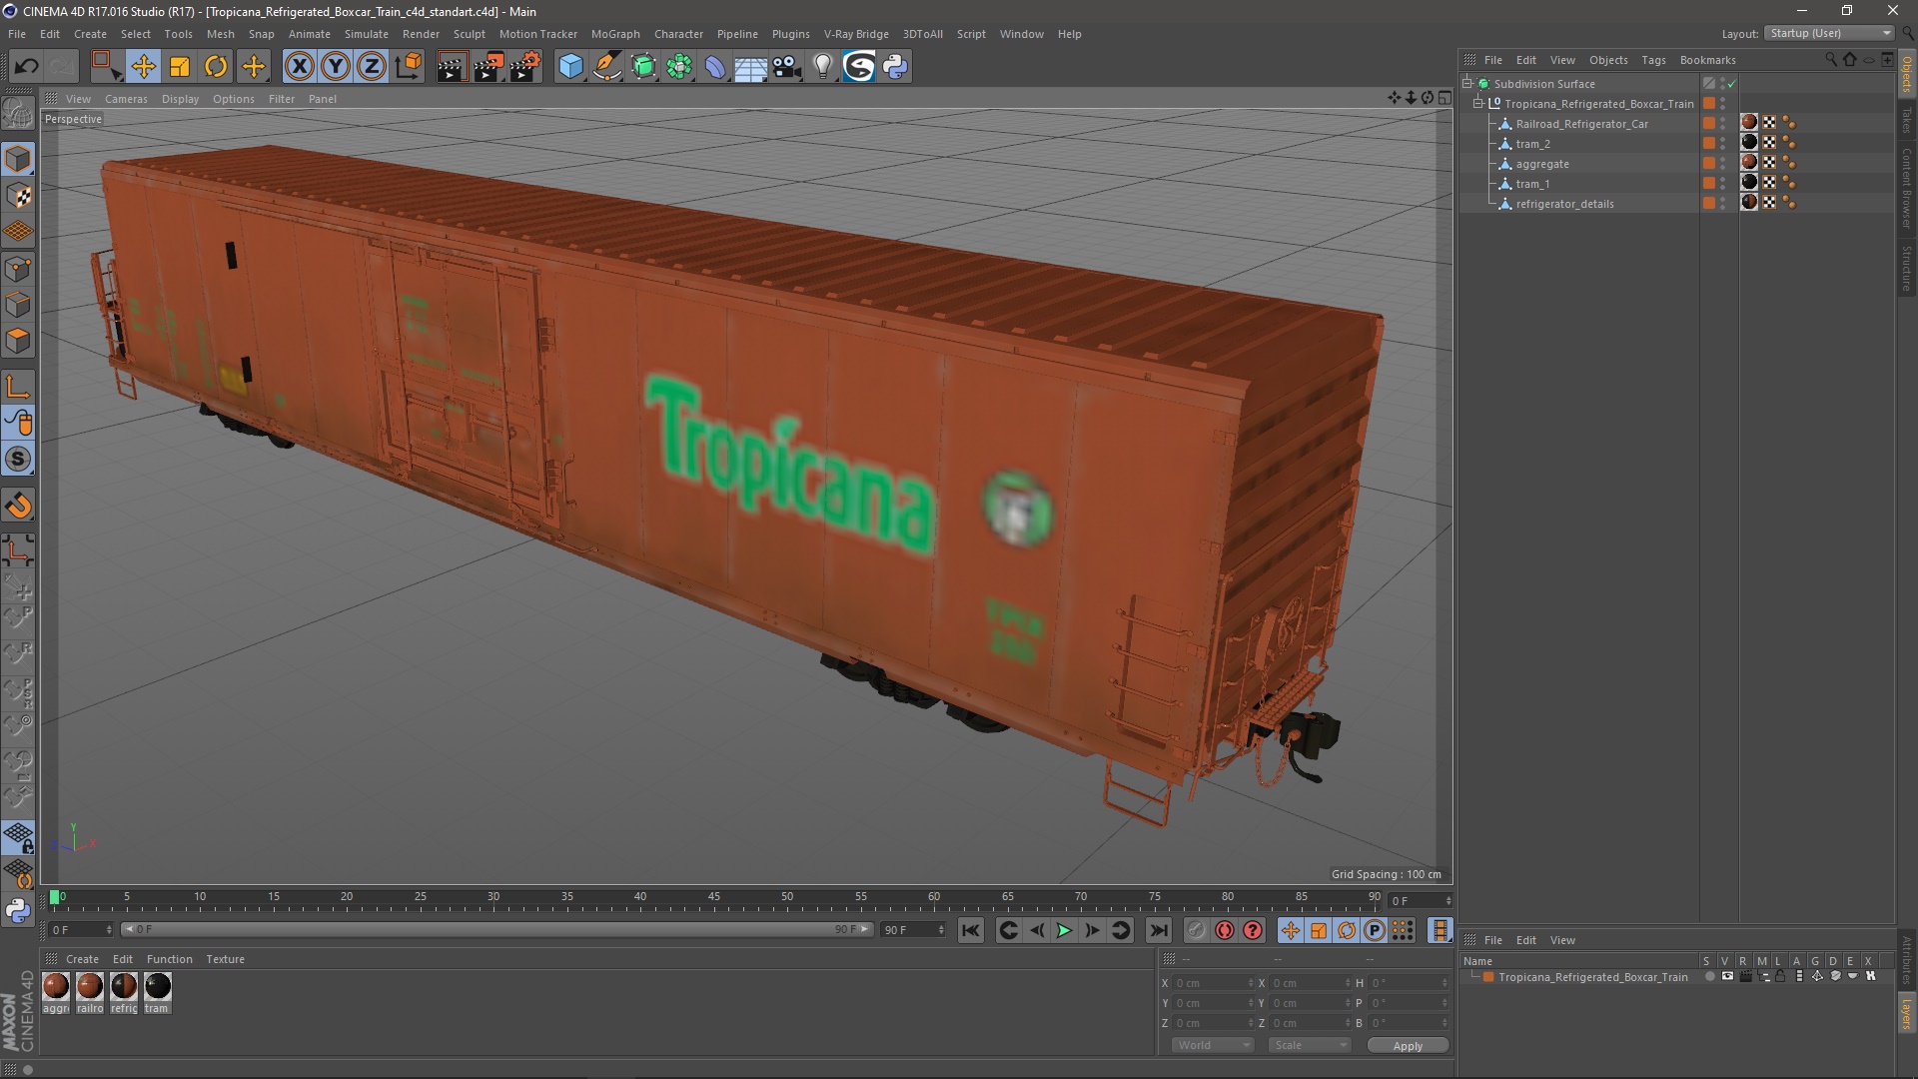
Task: Switch to Points mode
Action: coord(18,269)
